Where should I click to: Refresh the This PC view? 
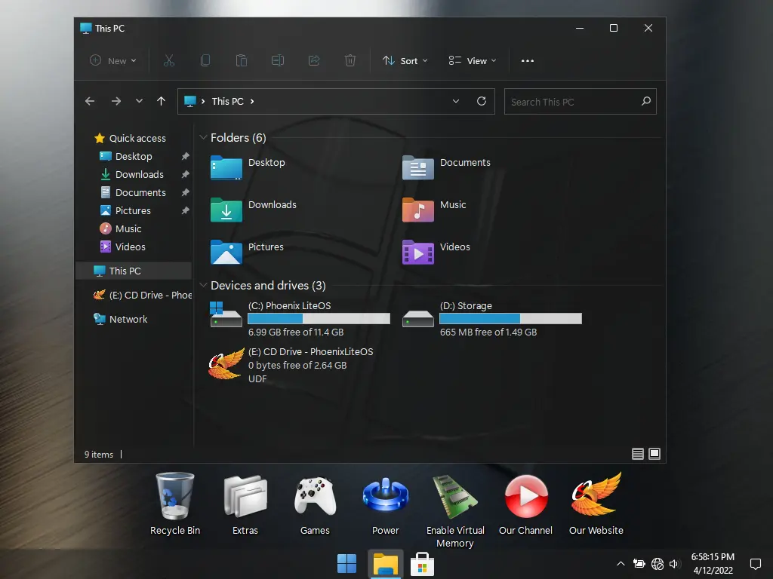[x=482, y=101]
